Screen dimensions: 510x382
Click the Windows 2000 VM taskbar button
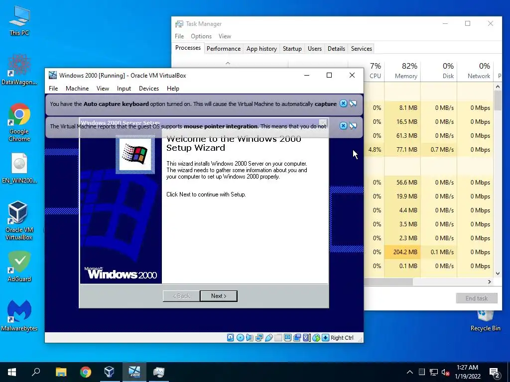(134, 372)
